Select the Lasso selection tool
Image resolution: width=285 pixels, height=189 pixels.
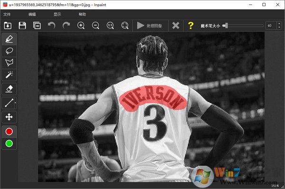9,51
